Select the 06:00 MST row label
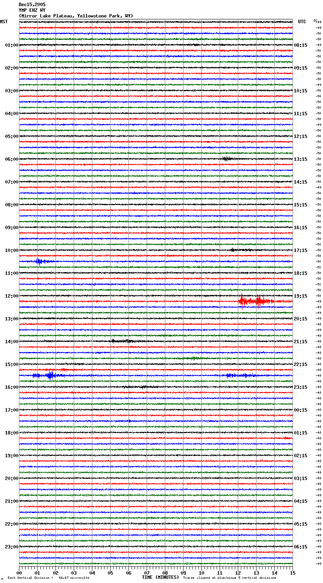The image size is (323, 583). [12, 159]
